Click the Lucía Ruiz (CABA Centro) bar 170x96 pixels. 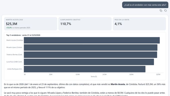click(x=89, y=62)
